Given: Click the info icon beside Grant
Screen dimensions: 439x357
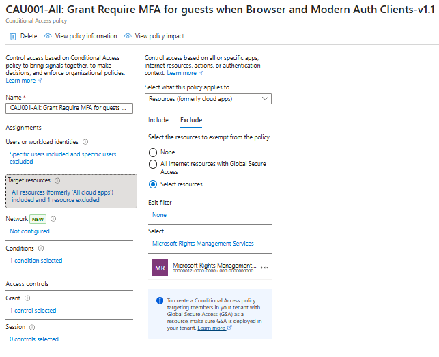Looking at the screenshot, I should point(27,298).
